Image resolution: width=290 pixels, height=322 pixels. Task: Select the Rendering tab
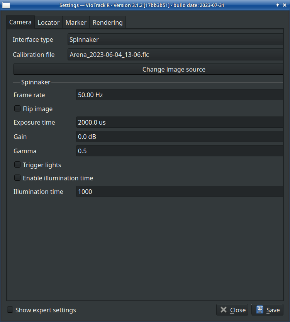tap(107, 22)
